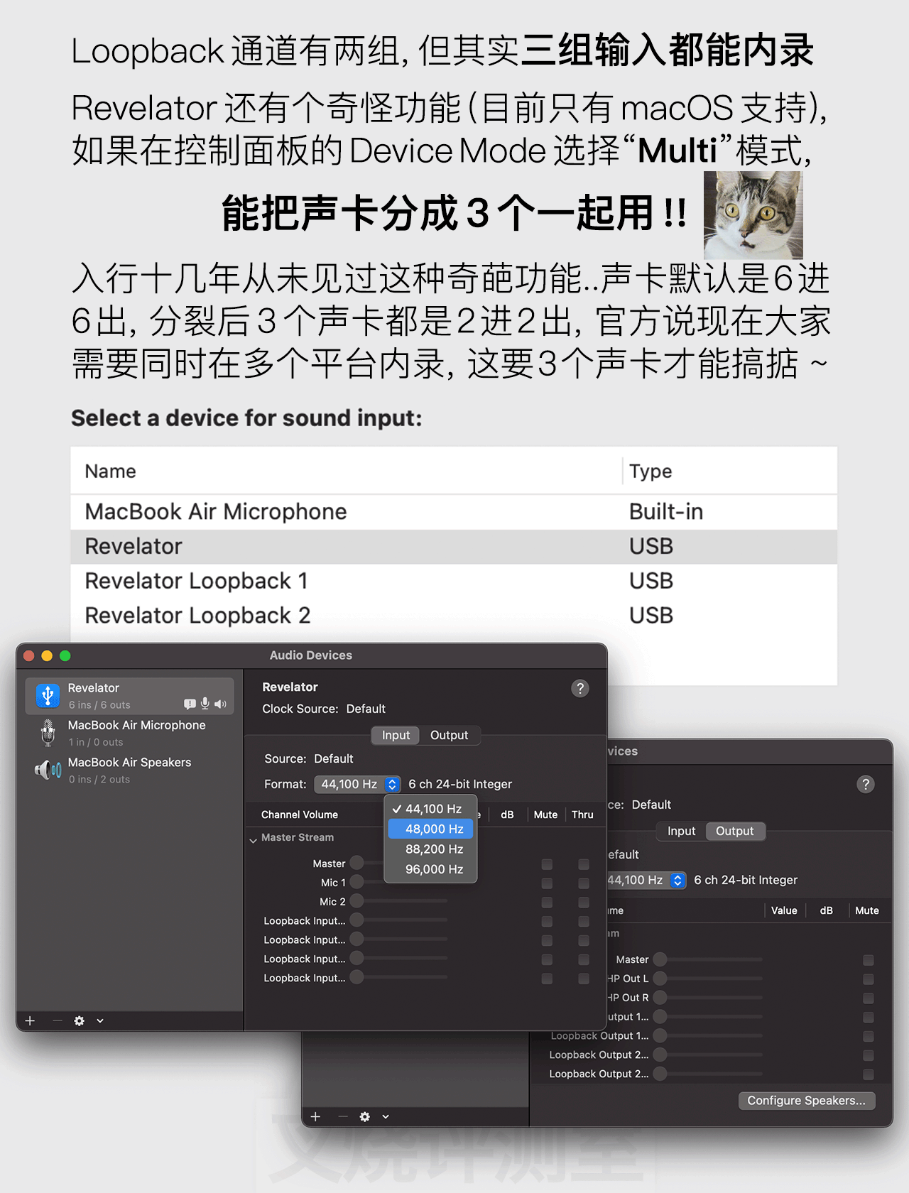Mute HP Out R in the output window
This screenshot has height=1193, width=909.
[x=868, y=998]
